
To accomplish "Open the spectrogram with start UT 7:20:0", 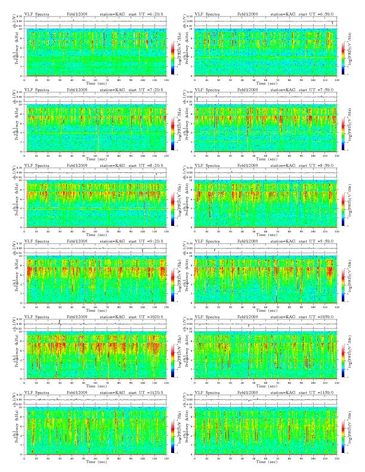I will tap(97, 128).
